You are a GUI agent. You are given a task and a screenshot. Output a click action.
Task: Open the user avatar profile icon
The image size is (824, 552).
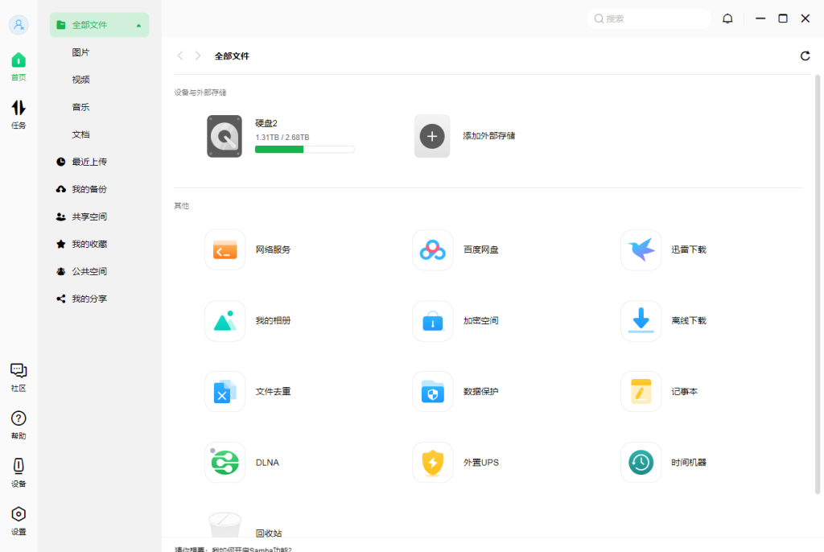tap(19, 25)
